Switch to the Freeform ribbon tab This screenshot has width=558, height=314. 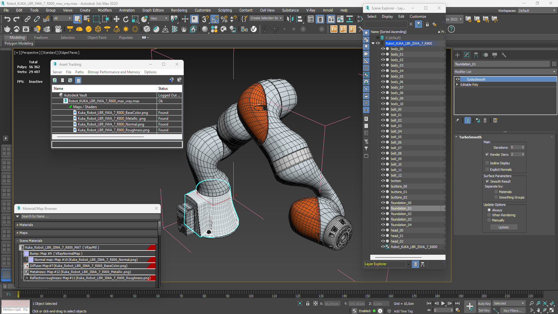click(x=41, y=38)
